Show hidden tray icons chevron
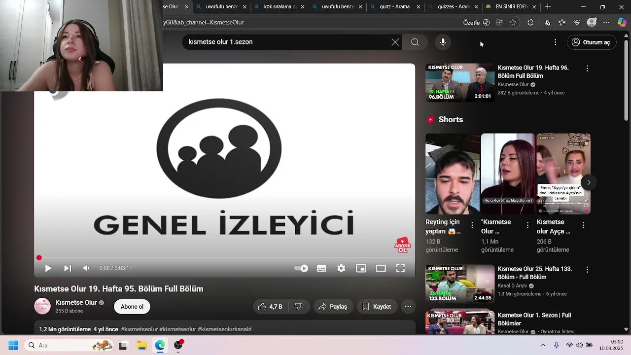 coord(543,346)
